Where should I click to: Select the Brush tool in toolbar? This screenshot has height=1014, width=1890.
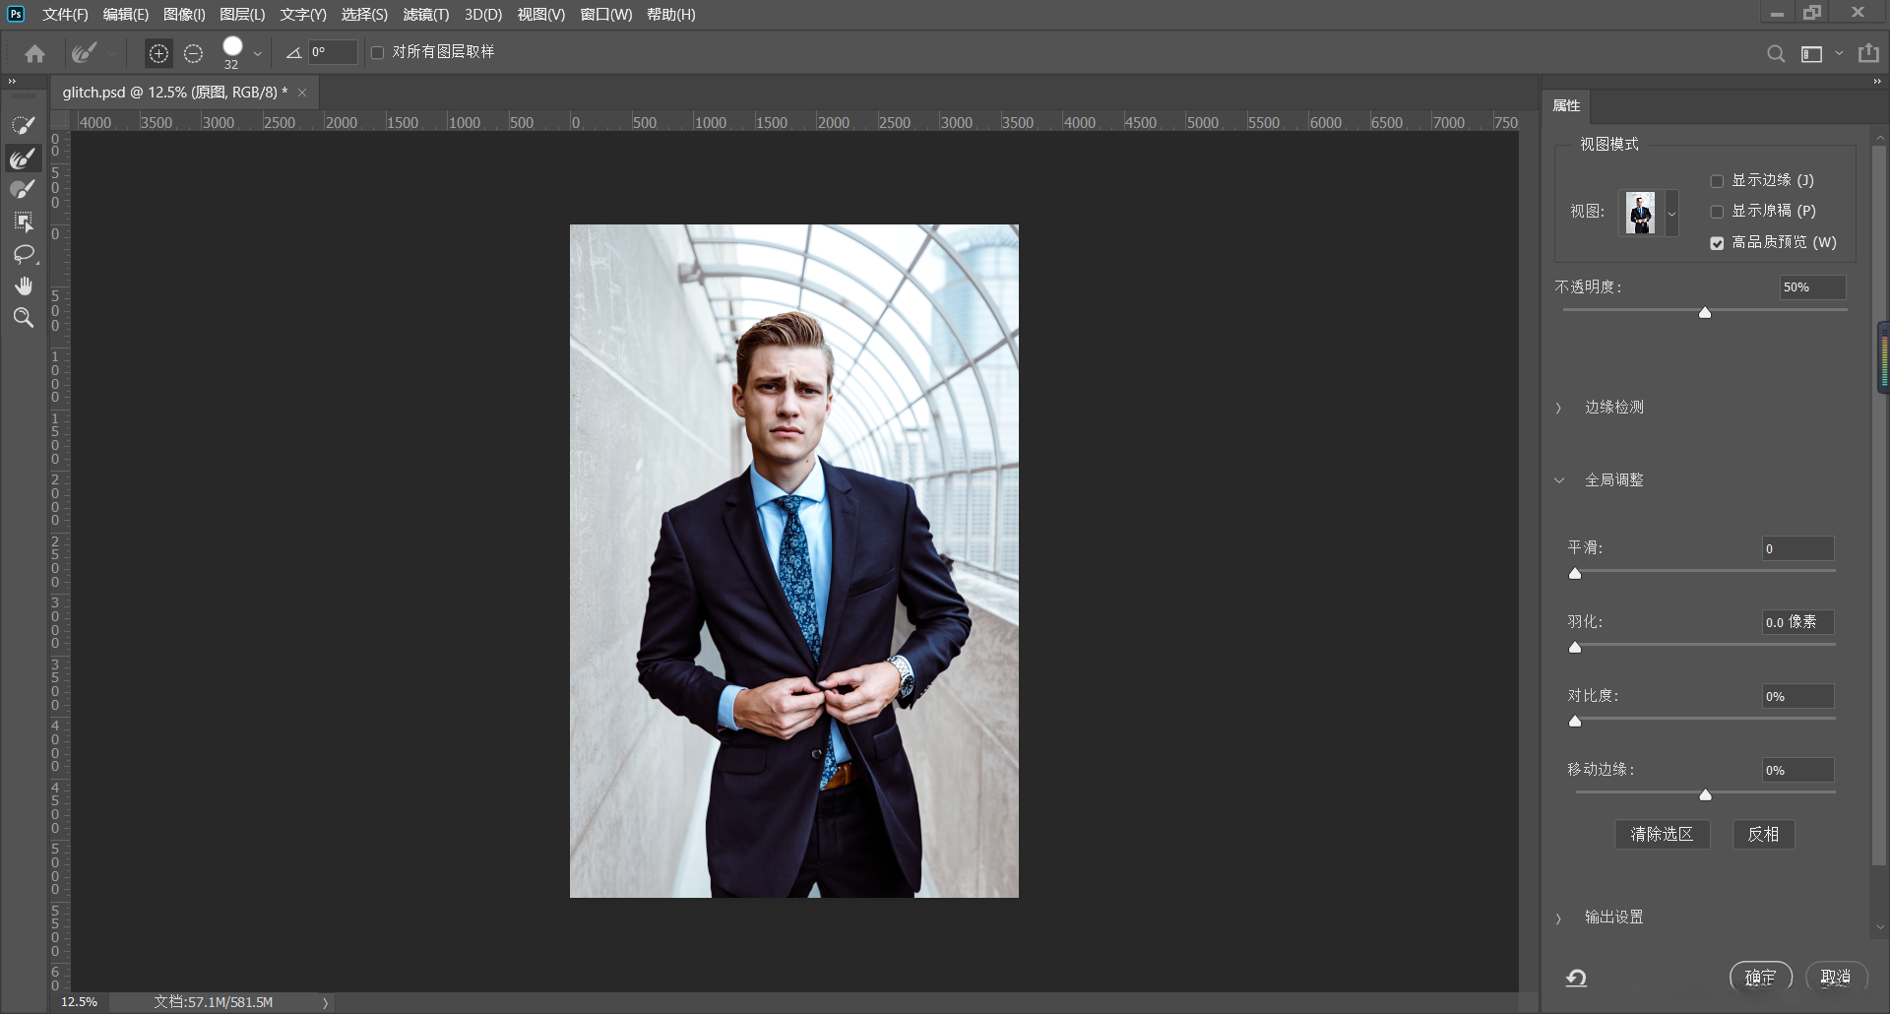pyautogui.click(x=24, y=189)
